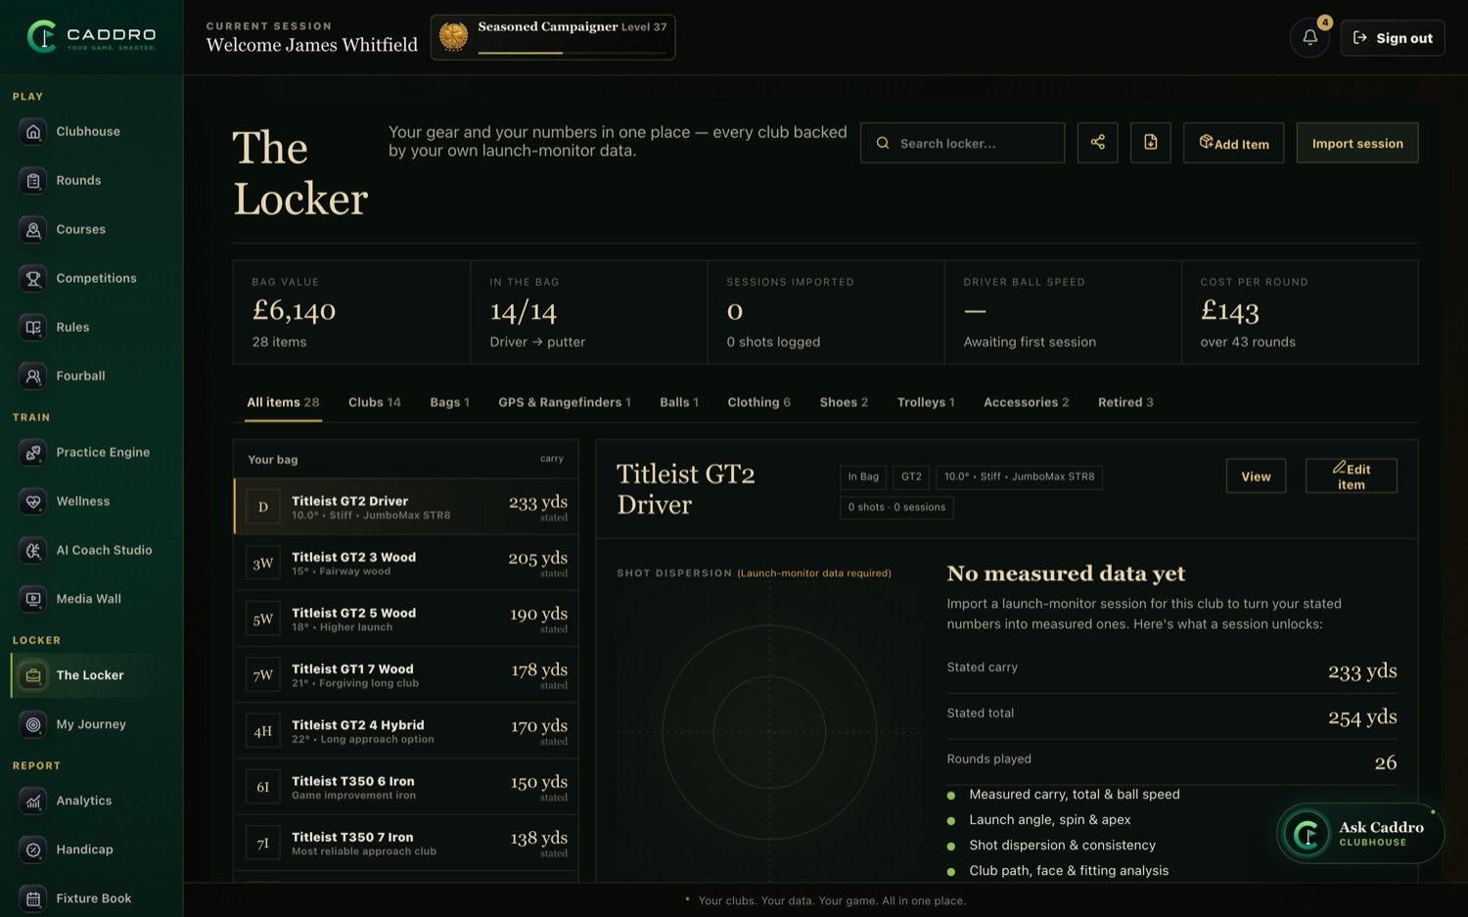Open the AI Coach Studio icon
1468x917 pixels.
pos(33,550)
